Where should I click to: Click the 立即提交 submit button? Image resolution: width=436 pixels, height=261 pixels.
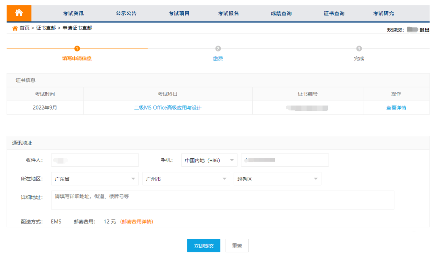[203, 245]
